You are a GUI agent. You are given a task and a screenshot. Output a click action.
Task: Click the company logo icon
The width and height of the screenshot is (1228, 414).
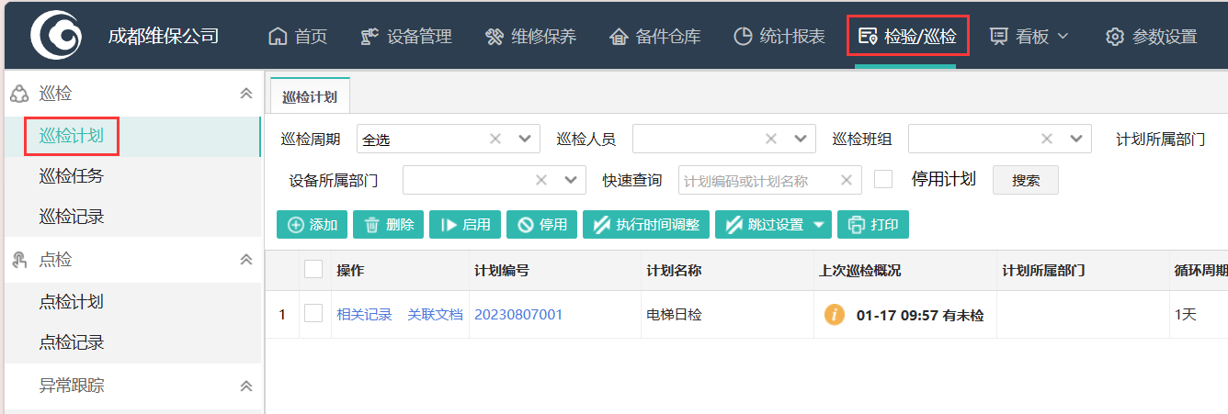55,35
